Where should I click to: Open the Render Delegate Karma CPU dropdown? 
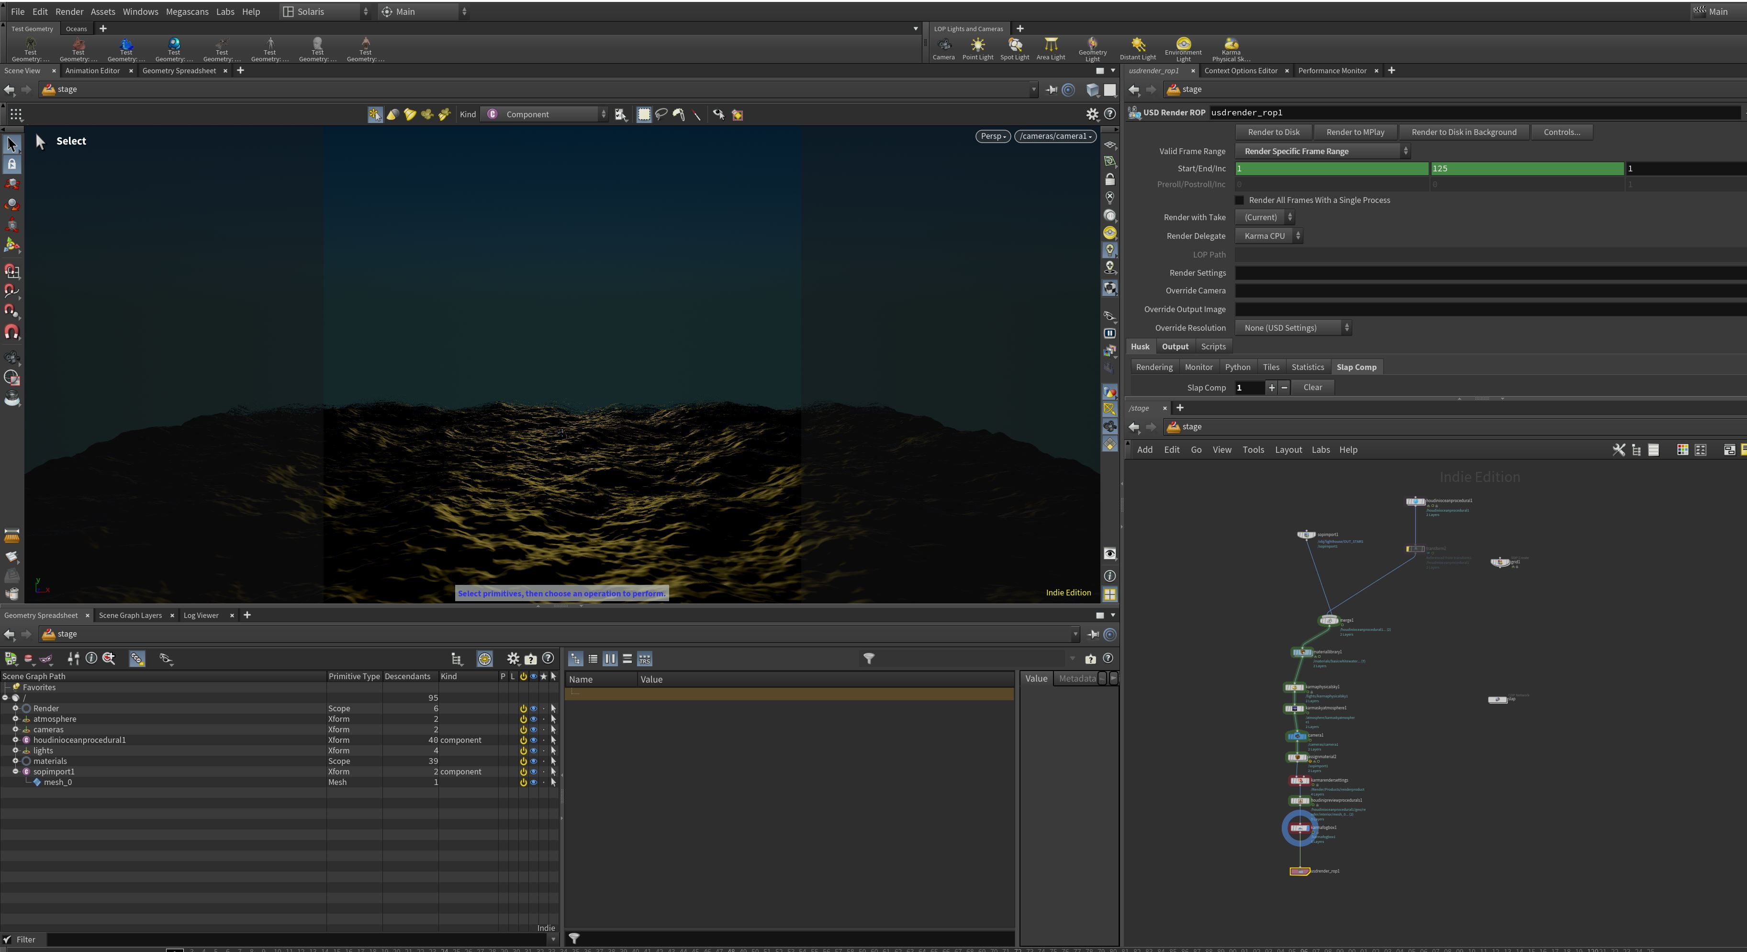[x=1269, y=236]
